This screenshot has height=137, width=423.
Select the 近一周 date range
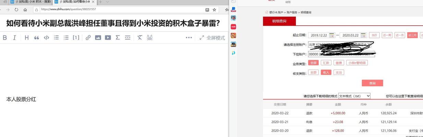387,35
